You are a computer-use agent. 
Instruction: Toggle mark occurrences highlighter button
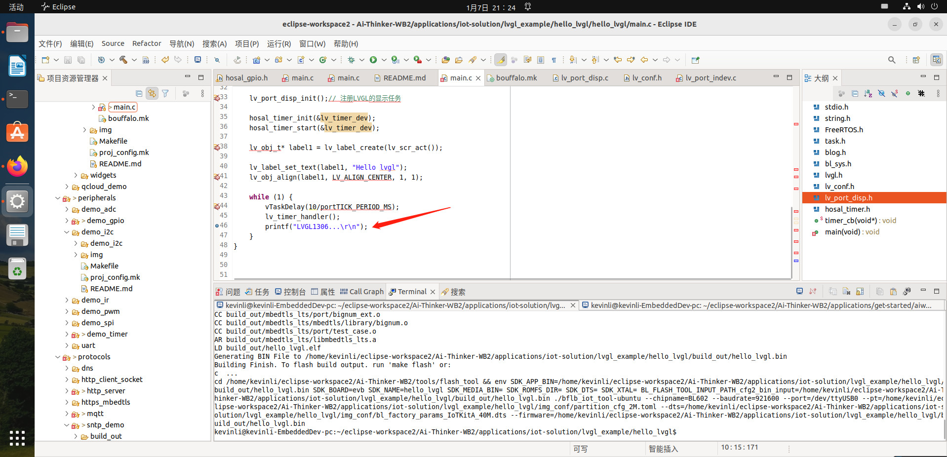point(501,60)
